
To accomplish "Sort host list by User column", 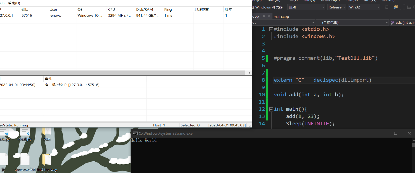I will pyautogui.click(x=62, y=10).
